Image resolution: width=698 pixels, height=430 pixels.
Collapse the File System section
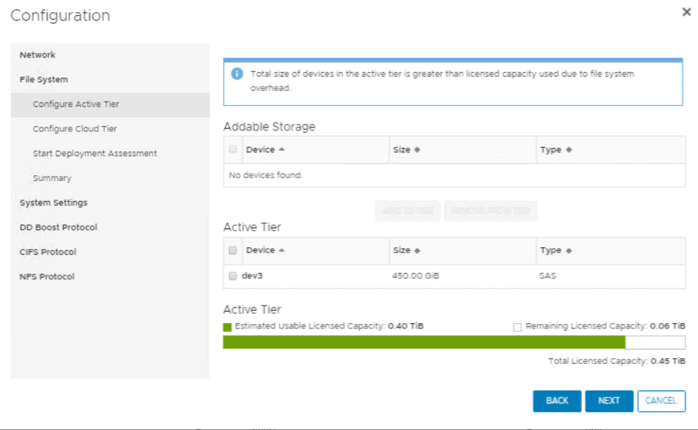tap(43, 80)
